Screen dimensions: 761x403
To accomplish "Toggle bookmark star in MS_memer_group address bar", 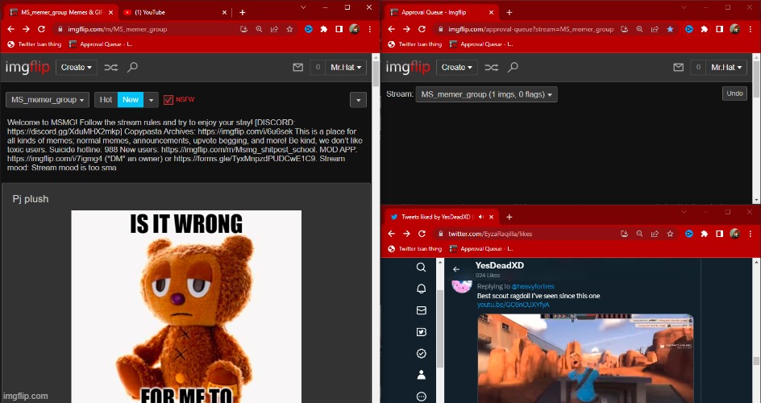I will click(x=289, y=29).
